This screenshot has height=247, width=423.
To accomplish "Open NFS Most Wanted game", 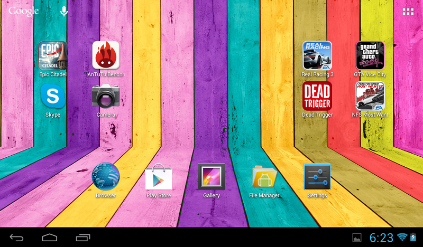I will (x=370, y=96).
